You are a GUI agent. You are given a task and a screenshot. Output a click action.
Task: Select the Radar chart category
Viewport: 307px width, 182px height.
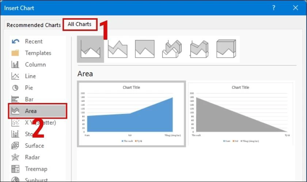37,157
